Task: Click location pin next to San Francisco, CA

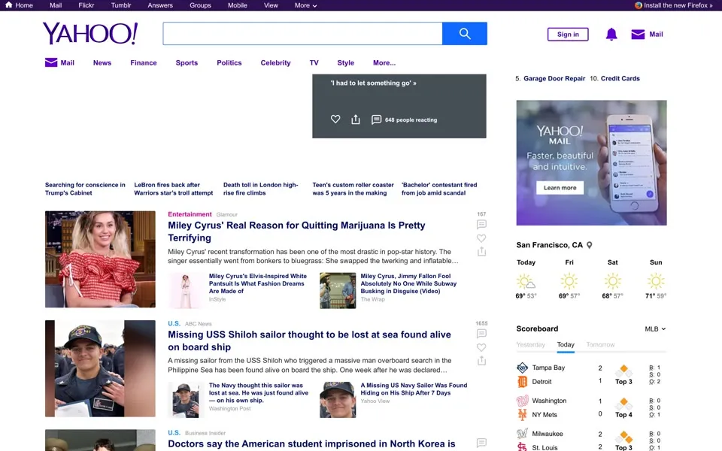Action: [x=590, y=245]
